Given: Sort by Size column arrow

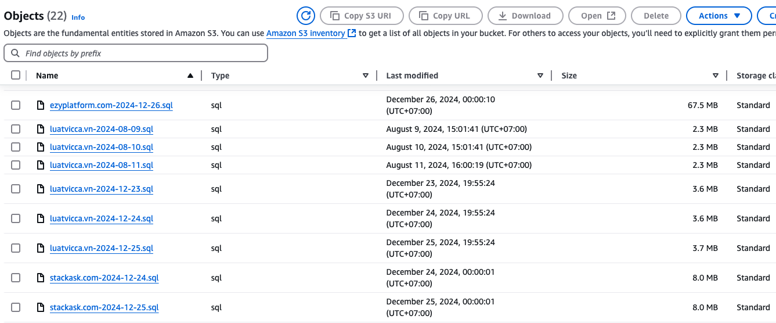Looking at the screenshot, I should (716, 76).
